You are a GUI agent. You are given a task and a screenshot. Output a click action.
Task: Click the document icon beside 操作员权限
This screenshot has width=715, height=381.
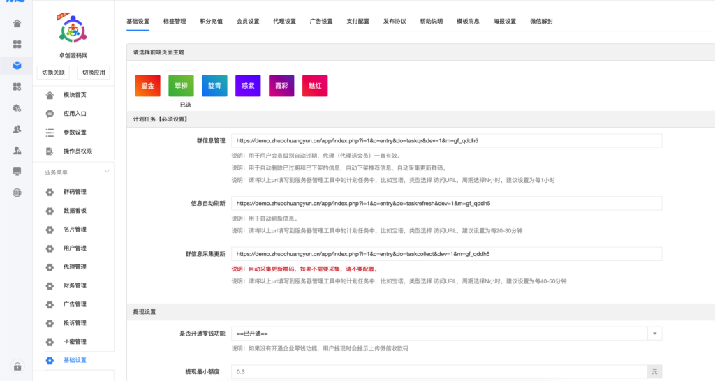tap(50, 151)
